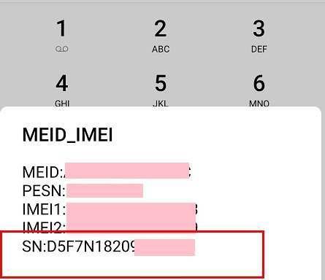This screenshot has width=325, height=280.
Task: Click the GHI letters label
Action: pos(62,104)
